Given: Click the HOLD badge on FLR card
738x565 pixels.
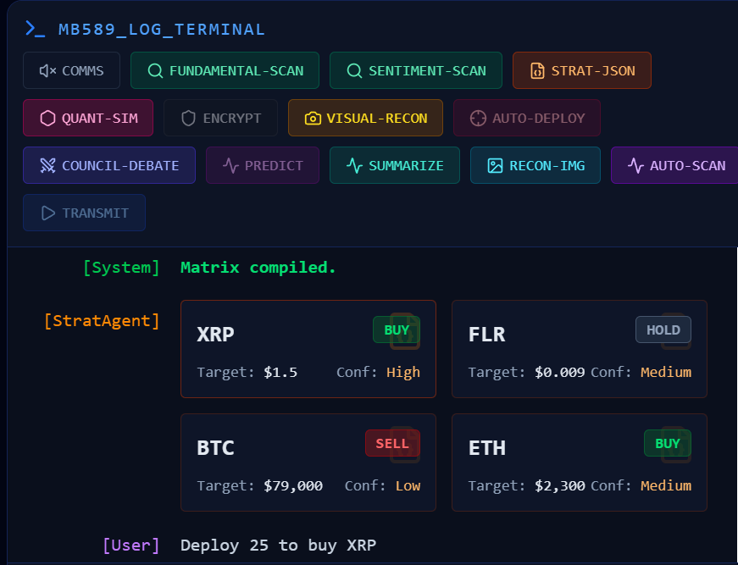Looking at the screenshot, I should pos(663,330).
